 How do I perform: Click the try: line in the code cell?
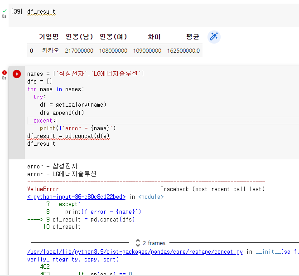click(40, 97)
